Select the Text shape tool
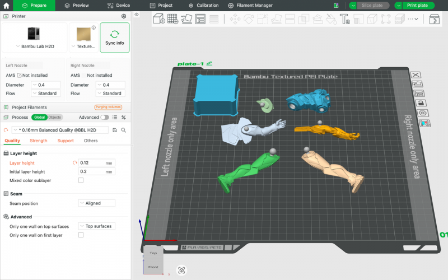This screenshot has width=448, height=280. coord(344,19)
